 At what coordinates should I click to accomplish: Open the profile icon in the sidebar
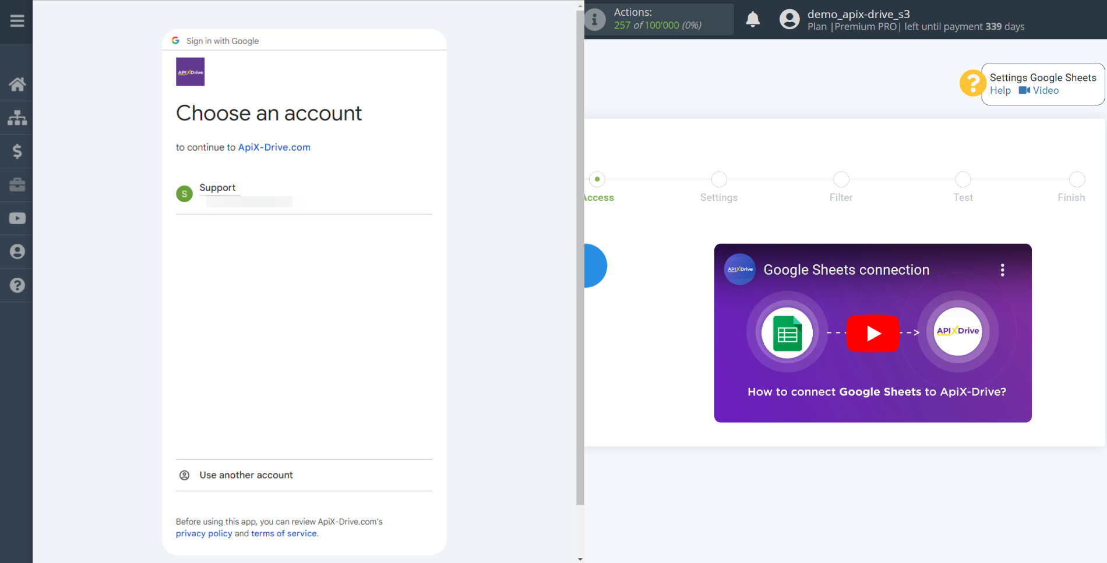tap(17, 252)
